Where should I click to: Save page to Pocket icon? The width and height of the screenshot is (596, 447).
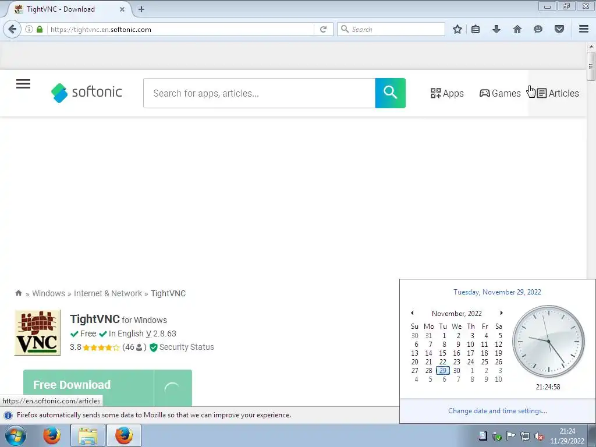[x=559, y=29]
